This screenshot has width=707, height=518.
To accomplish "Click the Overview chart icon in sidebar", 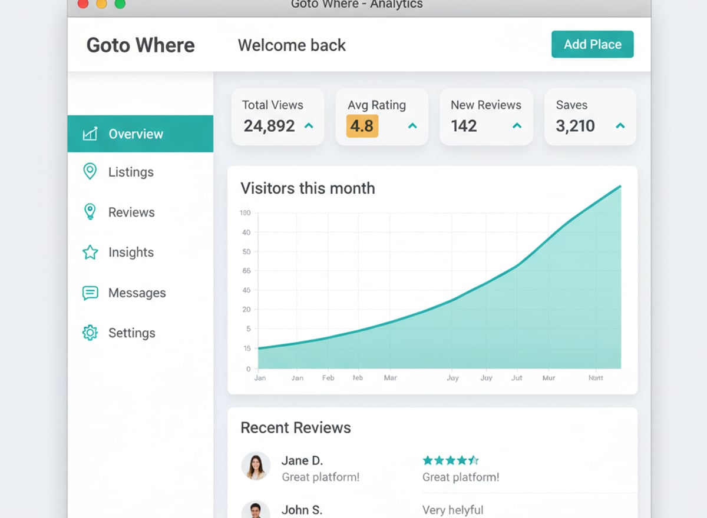I will click(x=90, y=134).
